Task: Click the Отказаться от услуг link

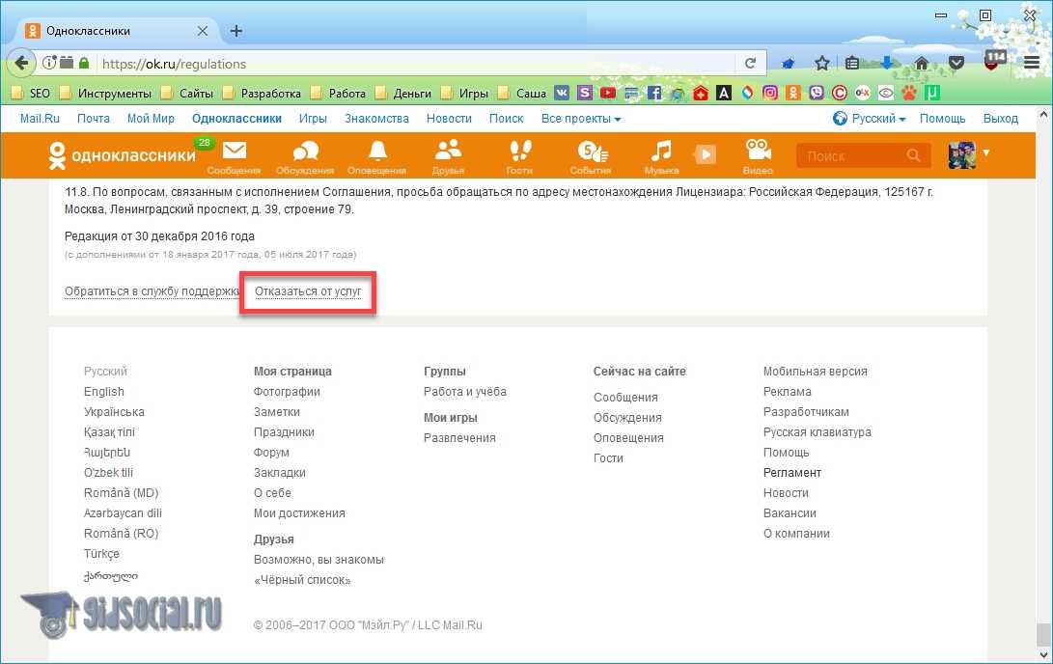Action: [308, 291]
